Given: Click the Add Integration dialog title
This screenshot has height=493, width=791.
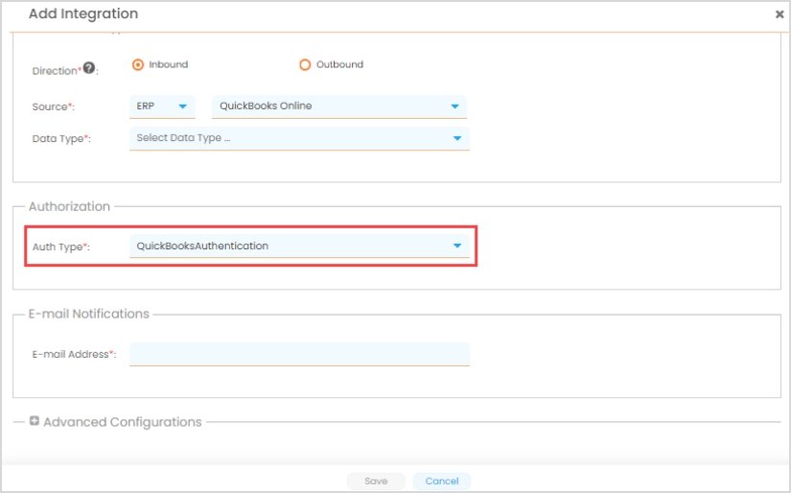Looking at the screenshot, I should point(83,14).
